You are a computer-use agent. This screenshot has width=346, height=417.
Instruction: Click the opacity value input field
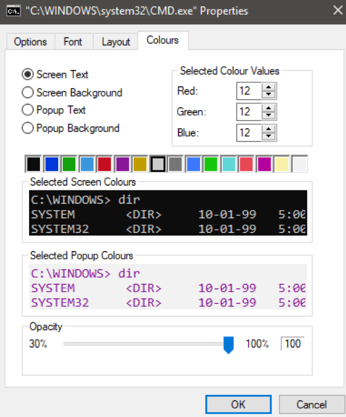tap(293, 344)
